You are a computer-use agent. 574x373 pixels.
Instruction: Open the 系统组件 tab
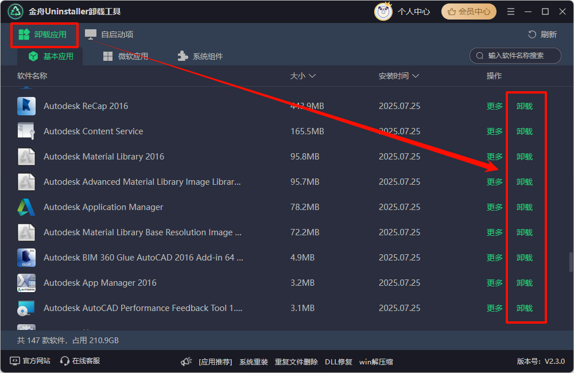tap(200, 56)
